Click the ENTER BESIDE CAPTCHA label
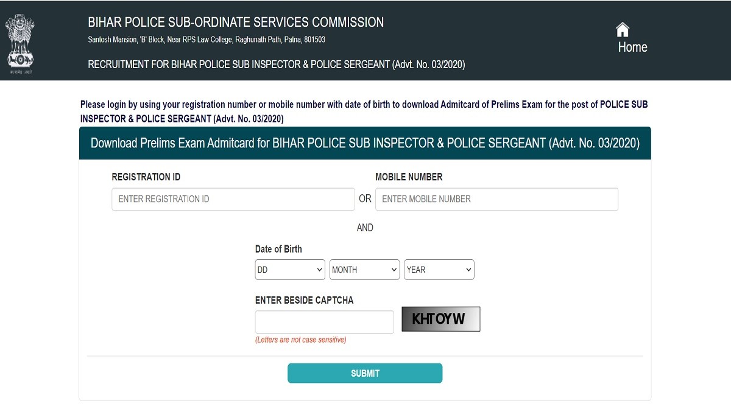Viewport: 731px width, 406px height. pos(304,300)
